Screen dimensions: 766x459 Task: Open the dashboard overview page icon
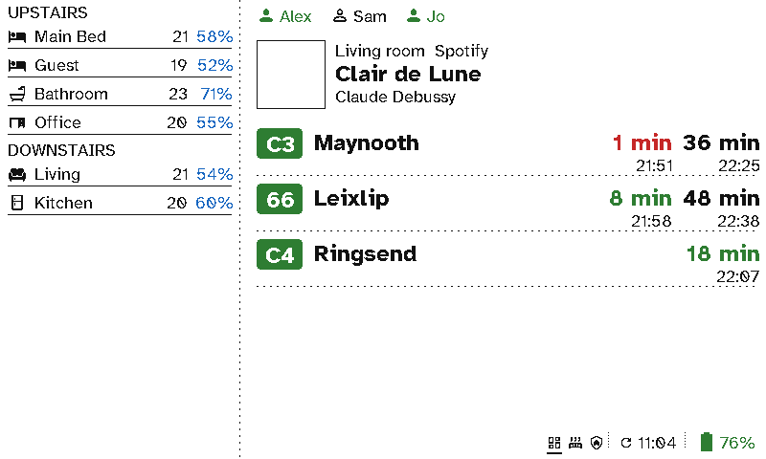pos(554,443)
